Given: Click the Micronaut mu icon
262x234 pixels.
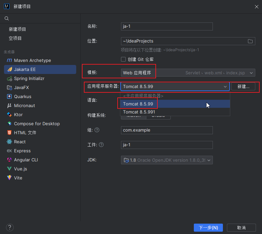Looking at the screenshot, I should [9, 105].
